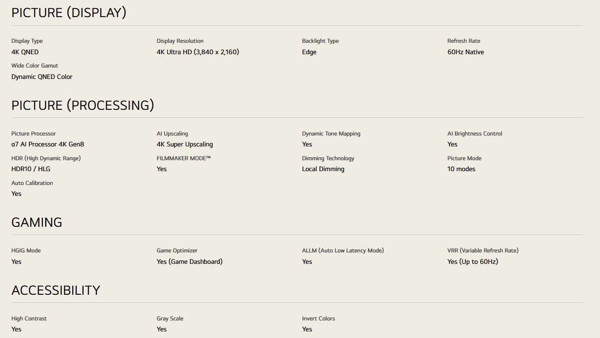Click the HDR10 / HLG value

31,169
